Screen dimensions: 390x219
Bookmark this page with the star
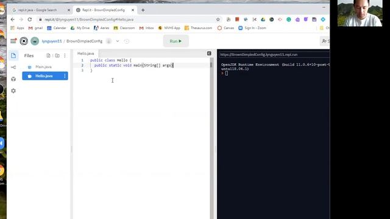[x=218, y=19]
